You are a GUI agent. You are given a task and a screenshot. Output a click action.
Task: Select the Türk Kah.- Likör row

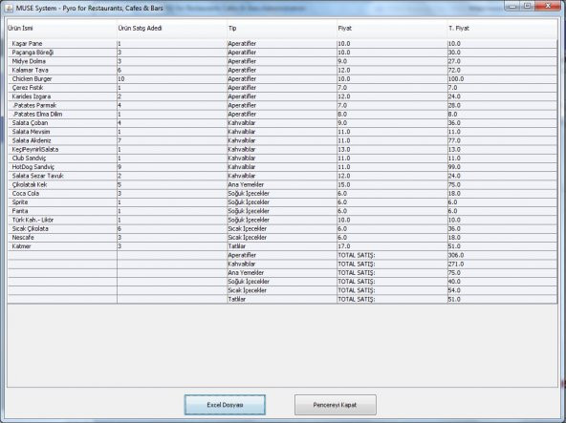coord(282,220)
